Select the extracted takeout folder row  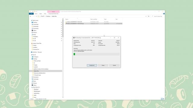(94, 22)
